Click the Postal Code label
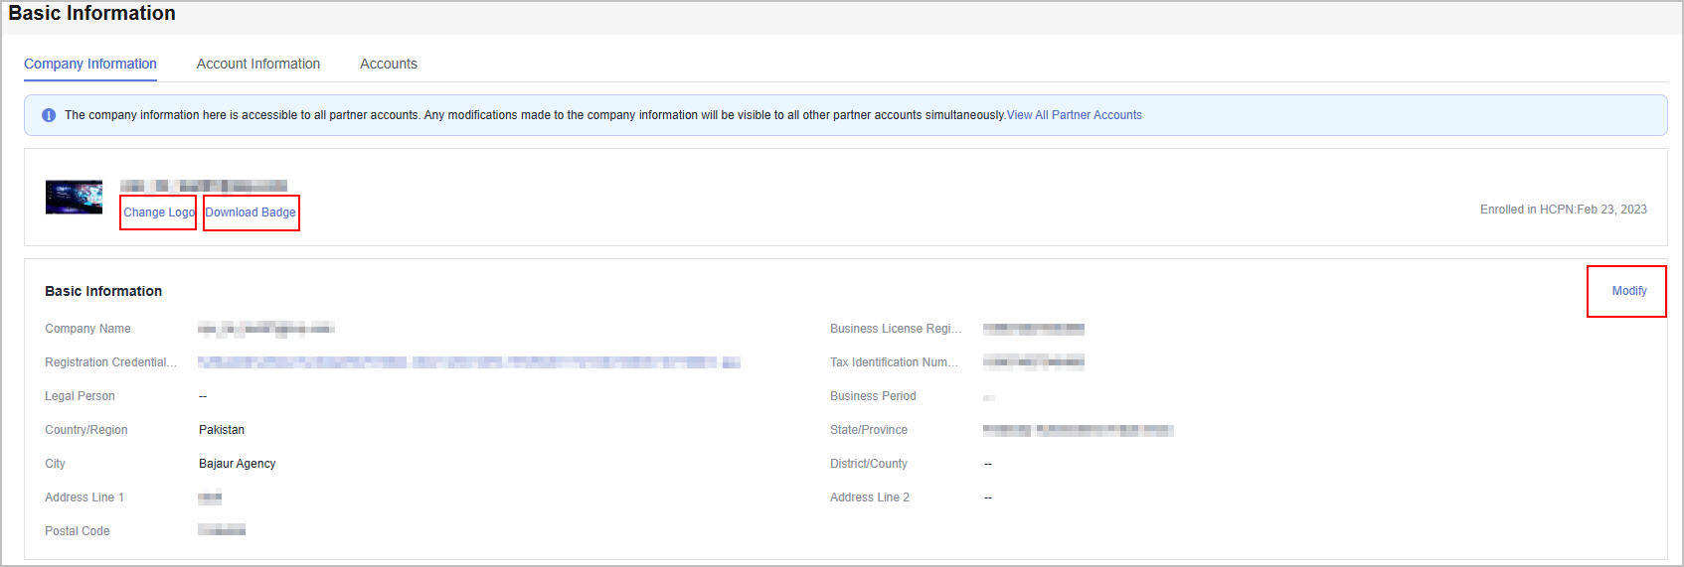Viewport: 1684px width, 567px height. [x=77, y=531]
